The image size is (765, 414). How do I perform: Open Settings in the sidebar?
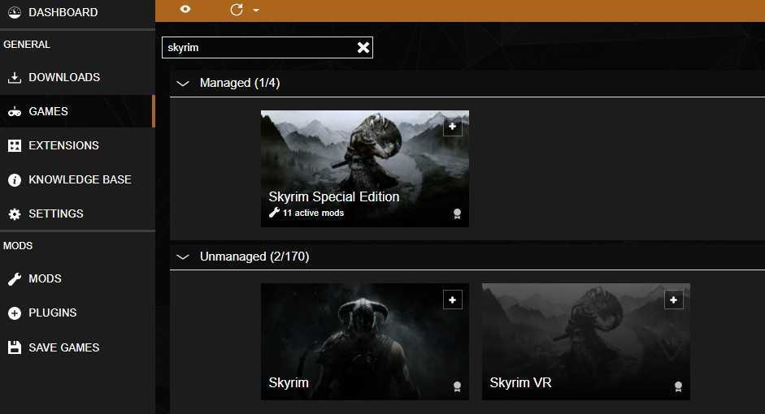point(55,213)
